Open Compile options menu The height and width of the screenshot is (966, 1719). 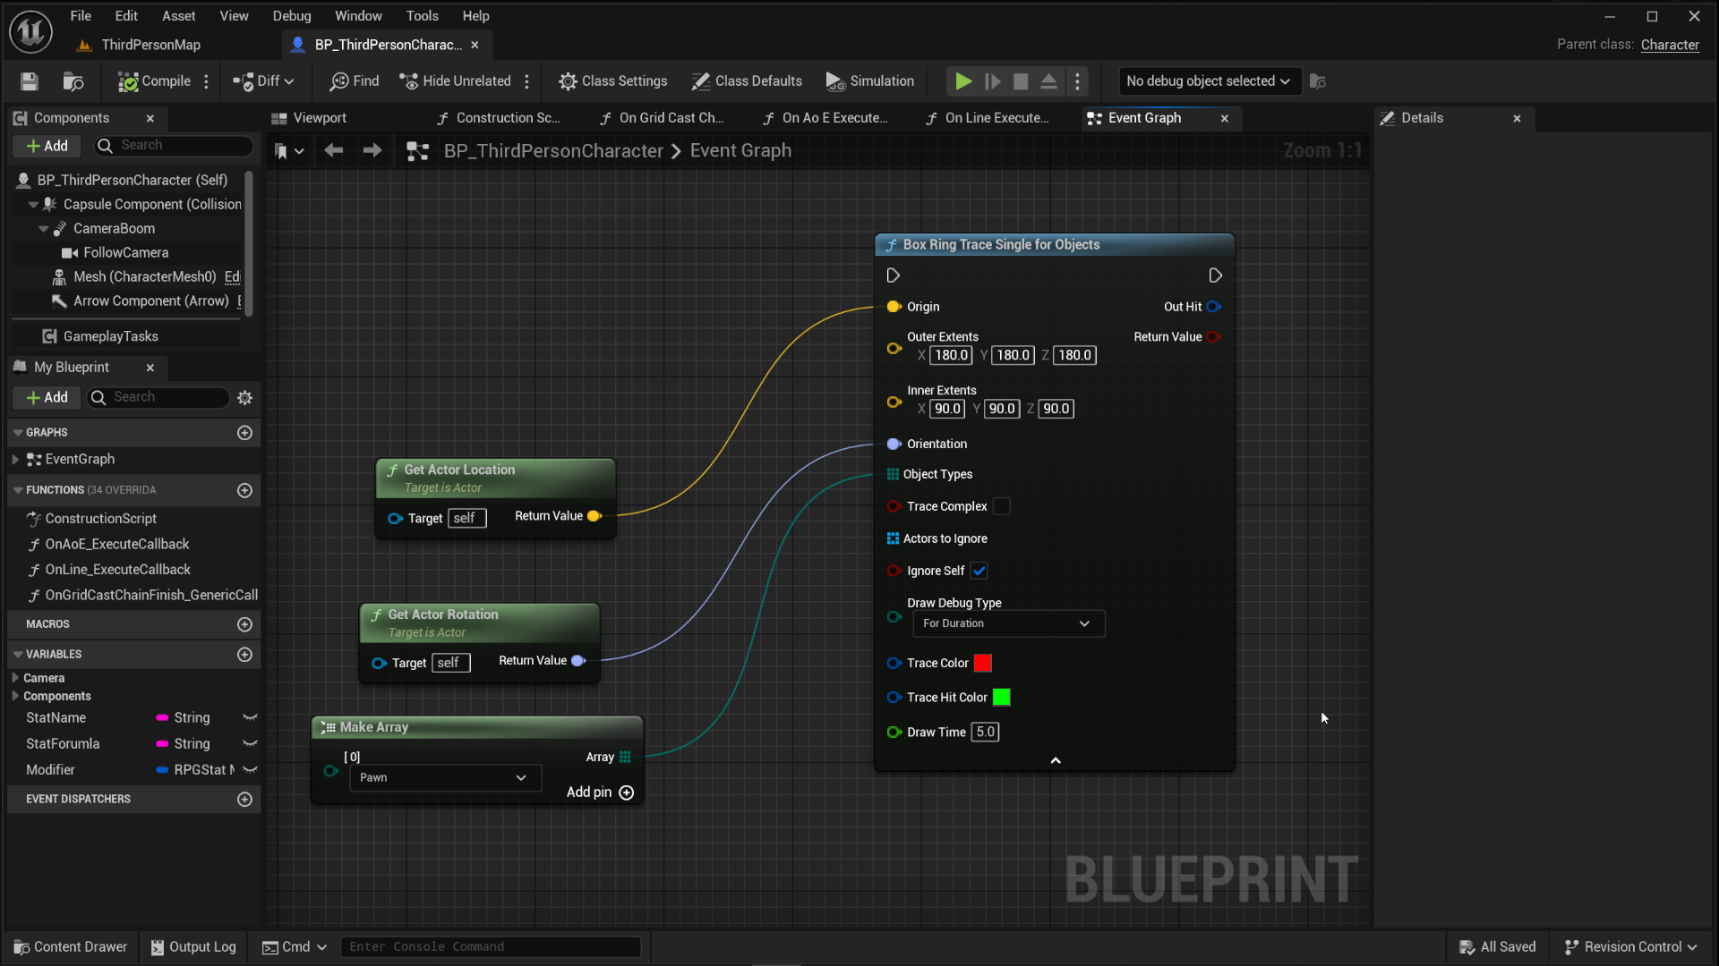pyautogui.click(x=207, y=81)
